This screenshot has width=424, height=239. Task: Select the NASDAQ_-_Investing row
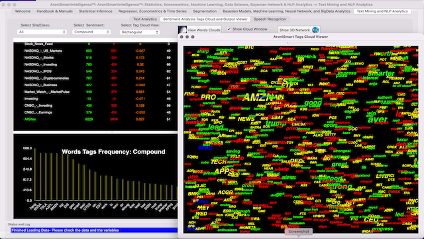(95, 64)
